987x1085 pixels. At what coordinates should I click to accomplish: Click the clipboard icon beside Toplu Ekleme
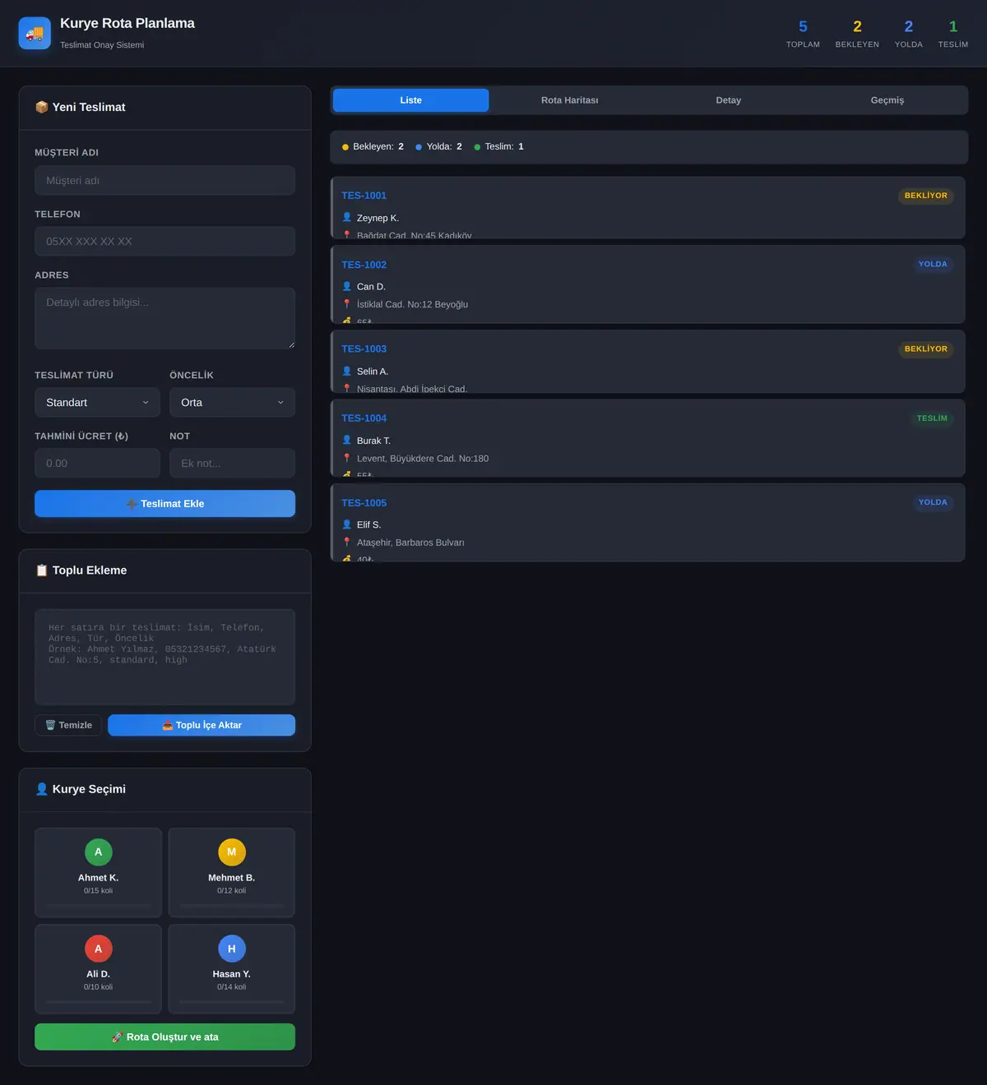pyautogui.click(x=42, y=570)
